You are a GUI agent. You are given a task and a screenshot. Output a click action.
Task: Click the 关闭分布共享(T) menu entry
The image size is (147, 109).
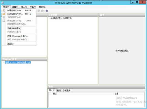point(19,32)
